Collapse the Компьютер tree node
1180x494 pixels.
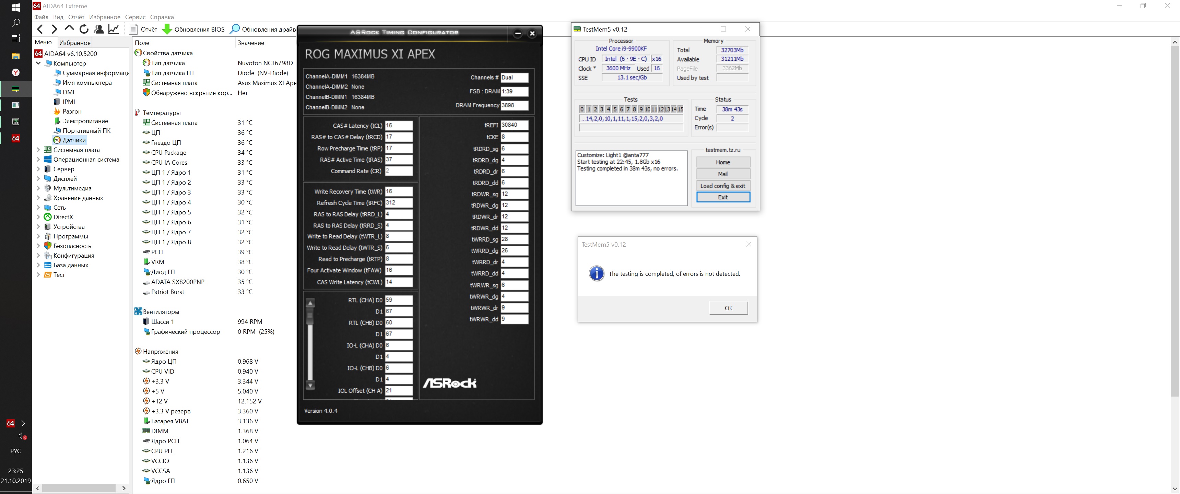[38, 63]
